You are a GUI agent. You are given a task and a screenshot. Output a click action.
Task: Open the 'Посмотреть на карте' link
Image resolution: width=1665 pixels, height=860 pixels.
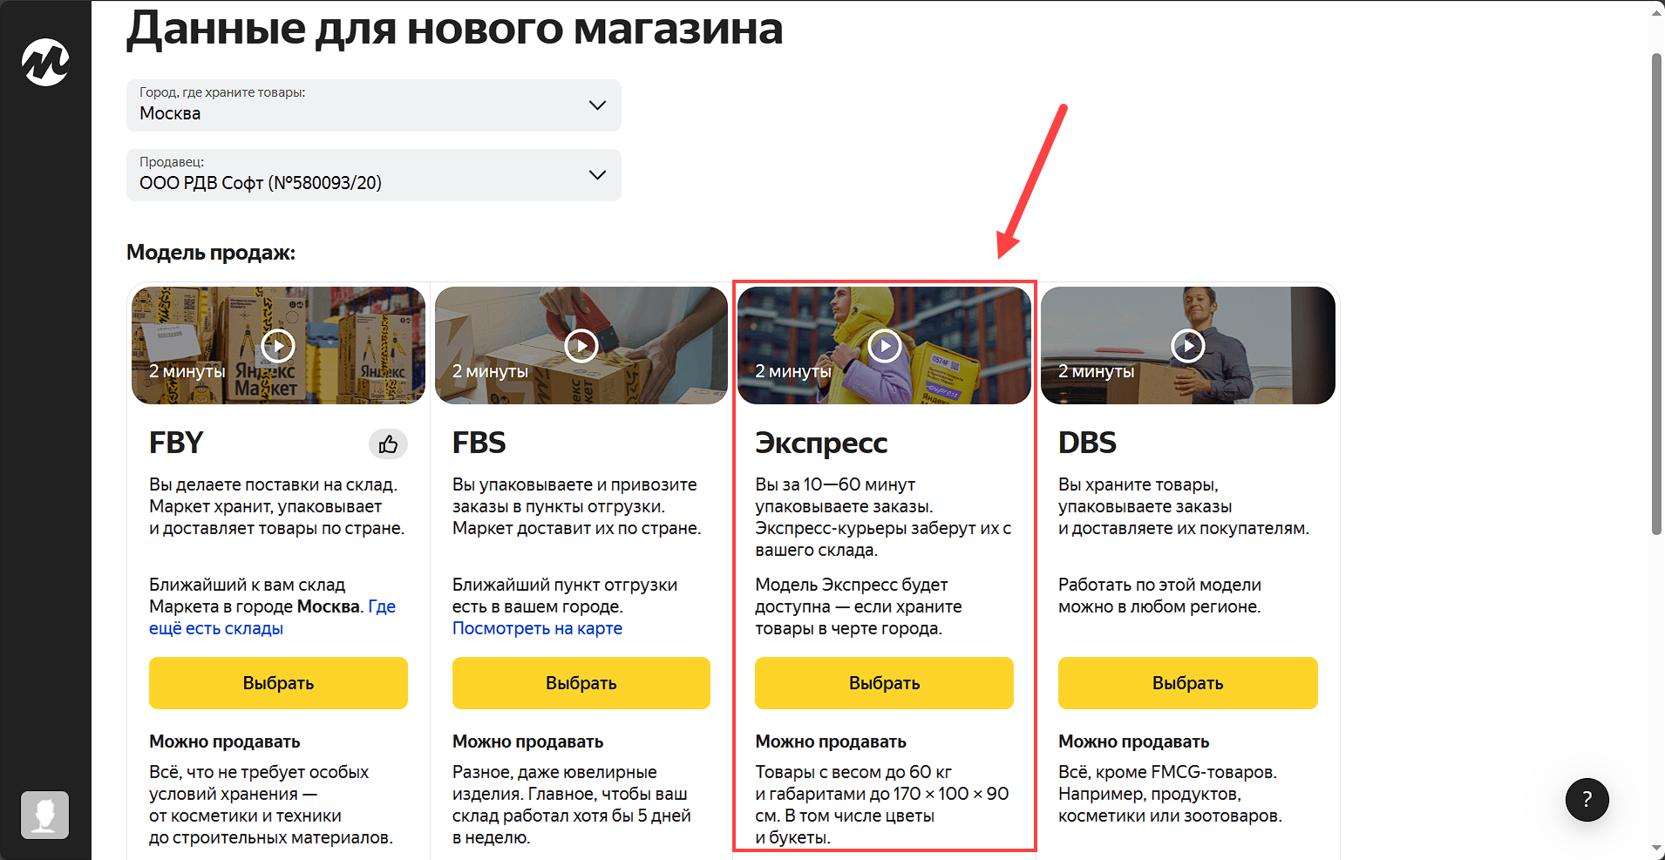click(x=537, y=628)
